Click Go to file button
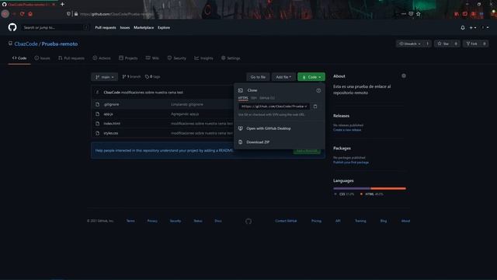The image size is (497, 280). 258,77
